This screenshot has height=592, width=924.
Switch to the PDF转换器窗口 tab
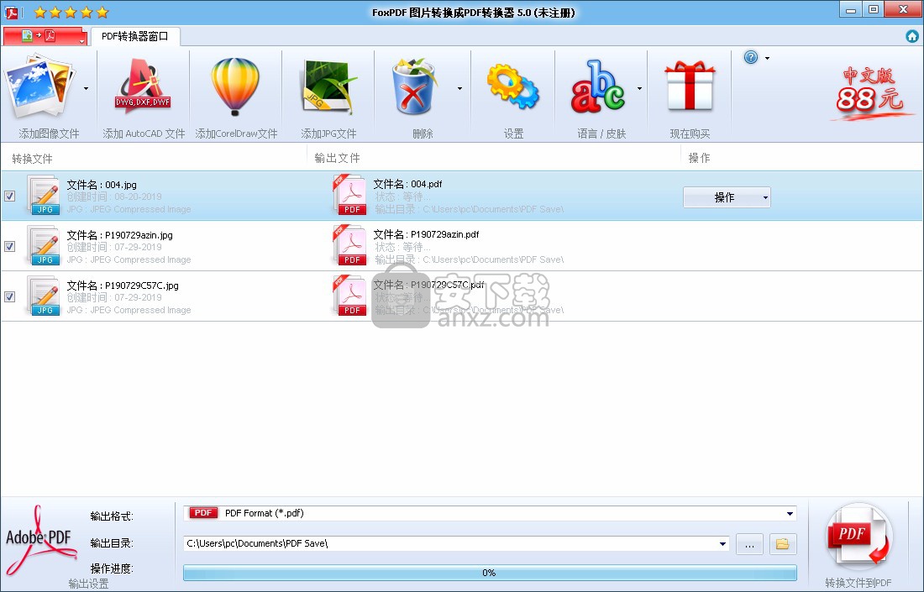[135, 36]
